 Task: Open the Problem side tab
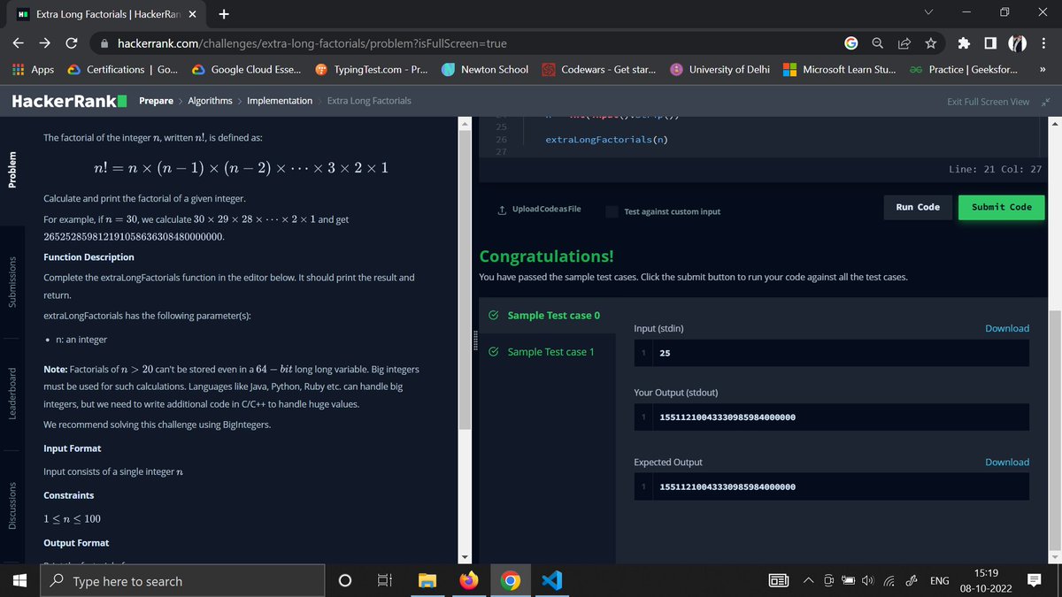point(12,169)
